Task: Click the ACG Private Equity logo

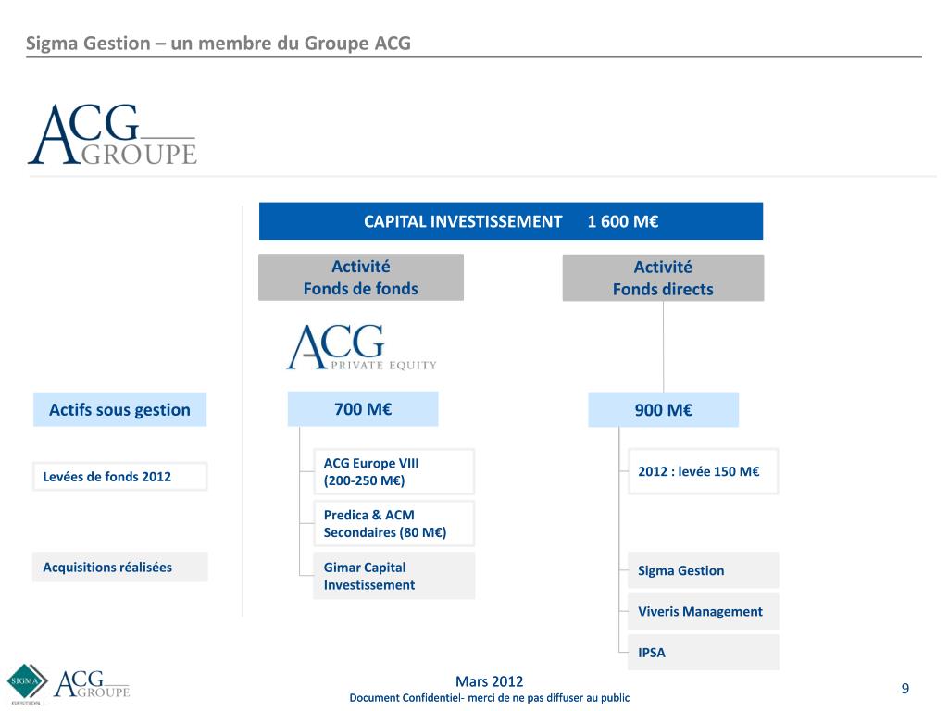Action: pyautogui.click(x=361, y=347)
